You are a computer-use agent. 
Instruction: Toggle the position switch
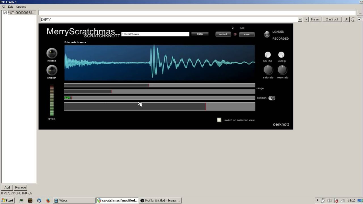tap(272, 98)
